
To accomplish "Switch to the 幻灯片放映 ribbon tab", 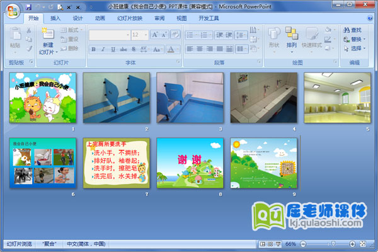I will tap(130, 18).
